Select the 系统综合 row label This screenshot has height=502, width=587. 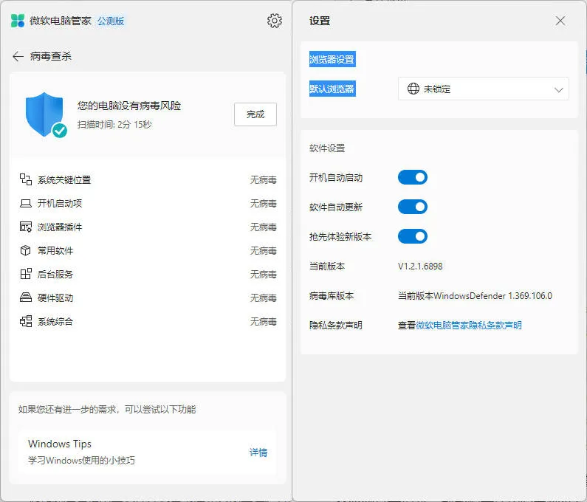(55, 321)
